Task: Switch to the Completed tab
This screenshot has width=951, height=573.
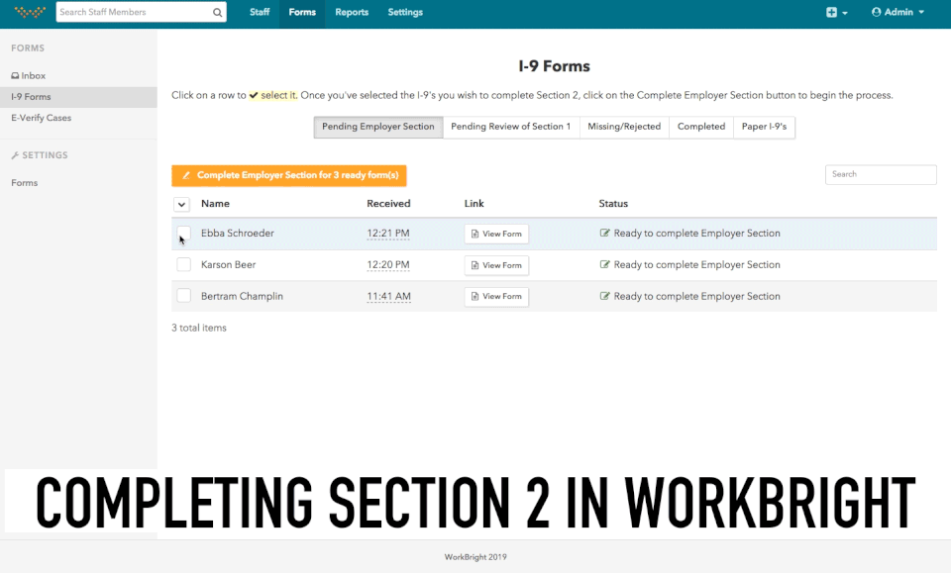Action: click(x=701, y=127)
